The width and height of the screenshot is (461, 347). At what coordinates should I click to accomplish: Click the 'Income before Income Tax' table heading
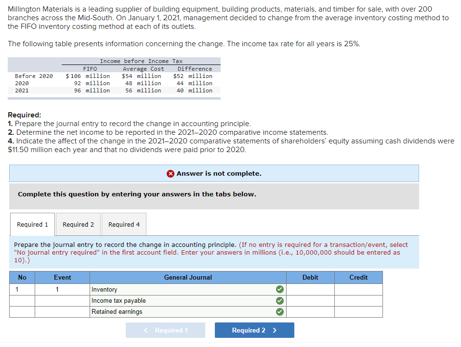coord(141,61)
